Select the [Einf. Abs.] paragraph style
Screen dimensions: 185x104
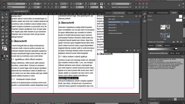(122, 19)
